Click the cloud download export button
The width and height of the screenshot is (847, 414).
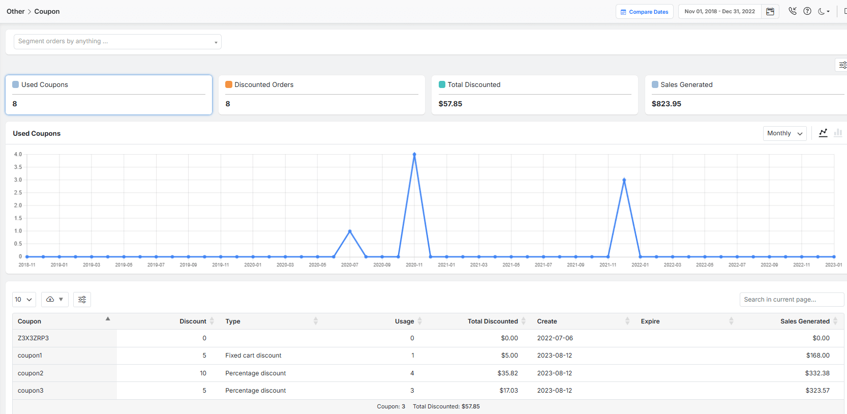point(54,300)
